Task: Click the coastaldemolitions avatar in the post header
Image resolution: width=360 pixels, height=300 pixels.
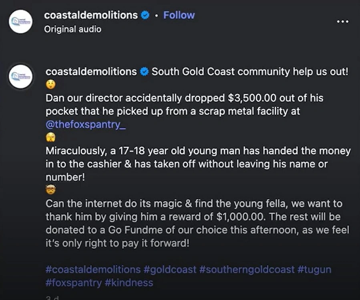Action: [20, 21]
